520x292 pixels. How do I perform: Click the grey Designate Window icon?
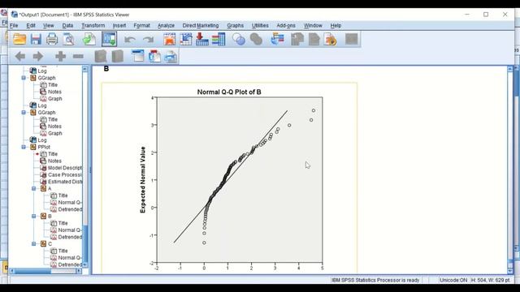point(352,39)
